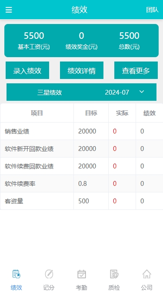Tap the 公司 home icon
Viewport: 163px width, 291px height.
pyautogui.click(x=147, y=274)
